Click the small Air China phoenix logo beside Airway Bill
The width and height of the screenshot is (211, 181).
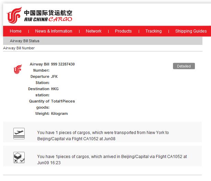tap(18, 69)
